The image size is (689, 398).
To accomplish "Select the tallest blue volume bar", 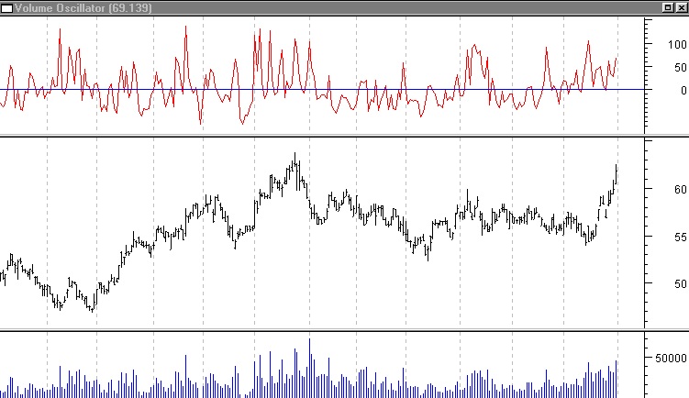I will 310,367.
